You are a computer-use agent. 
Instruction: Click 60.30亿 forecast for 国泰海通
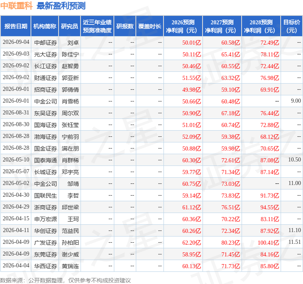click(192, 160)
